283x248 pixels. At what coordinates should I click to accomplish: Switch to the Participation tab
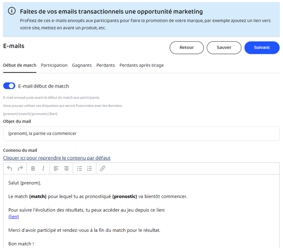54,65
